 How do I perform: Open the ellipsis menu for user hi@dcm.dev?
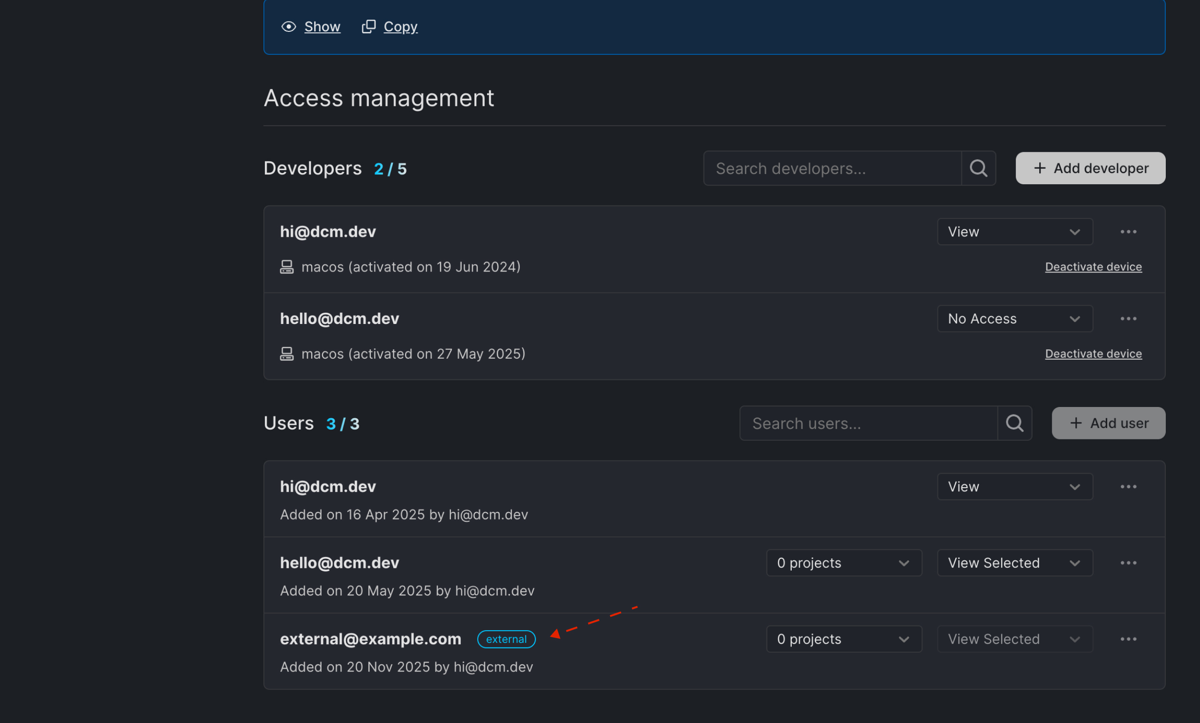(1129, 486)
